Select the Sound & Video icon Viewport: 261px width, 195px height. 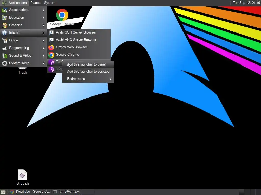pos(5,56)
